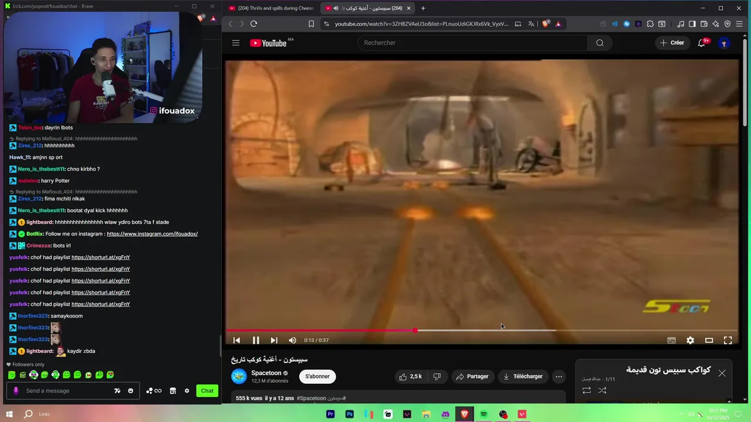Mute the video with the speaker icon
This screenshot has height=422, width=751.
pyautogui.click(x=292, y=340)
